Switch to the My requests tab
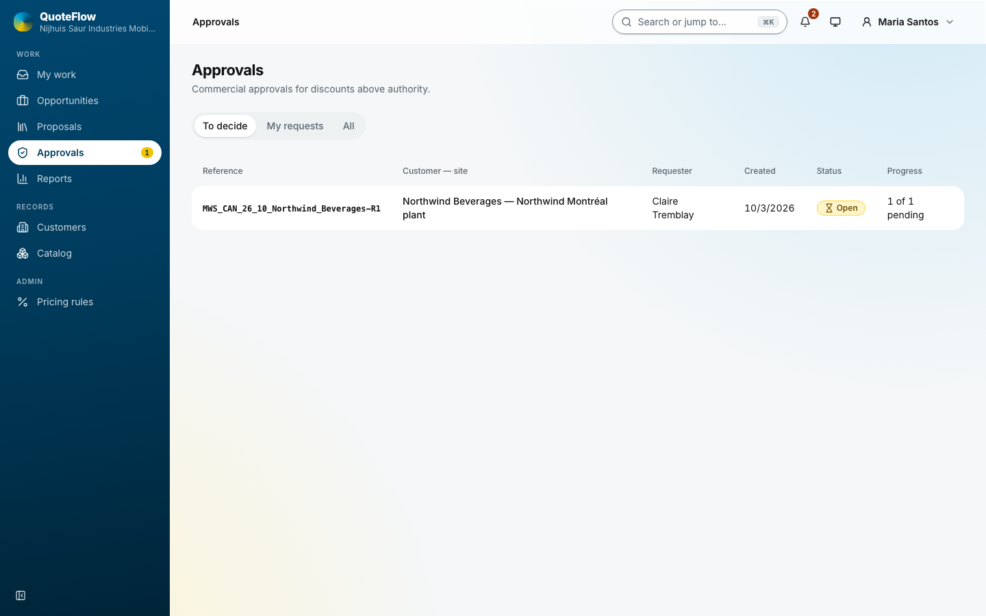Screen dimensions: 986x616 point(295,126)
